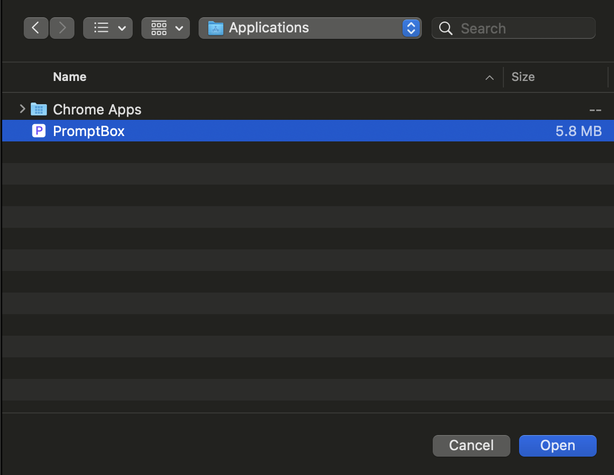Click the purple PromptBox app icon
The width and height of the screenshot is (614, 475).
[x=39, y=131]
